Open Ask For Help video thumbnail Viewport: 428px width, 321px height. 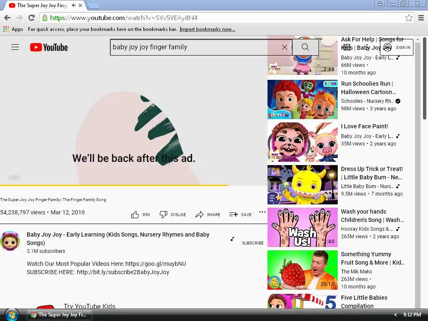pos(303,55)
